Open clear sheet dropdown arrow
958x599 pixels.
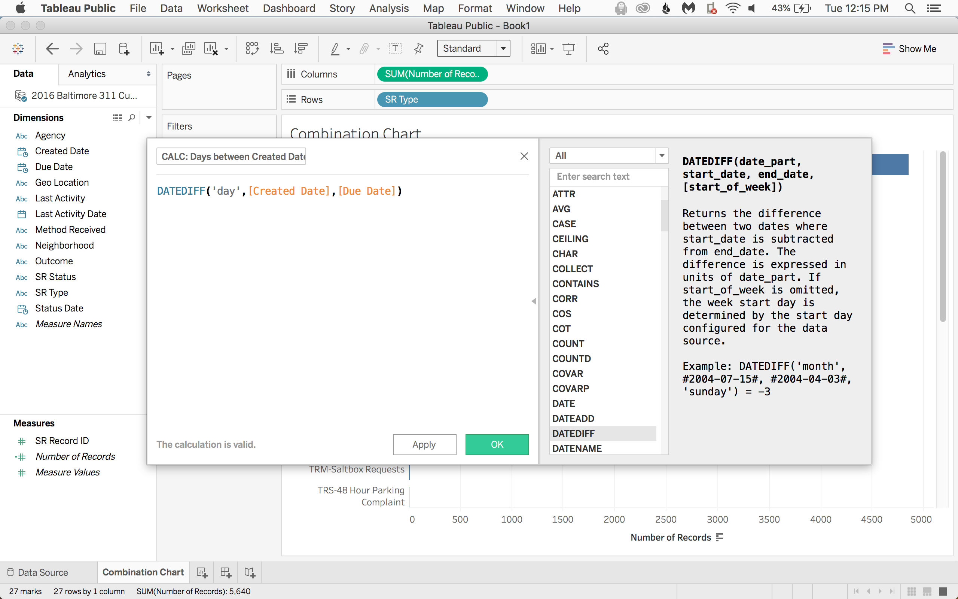[226, 49]
